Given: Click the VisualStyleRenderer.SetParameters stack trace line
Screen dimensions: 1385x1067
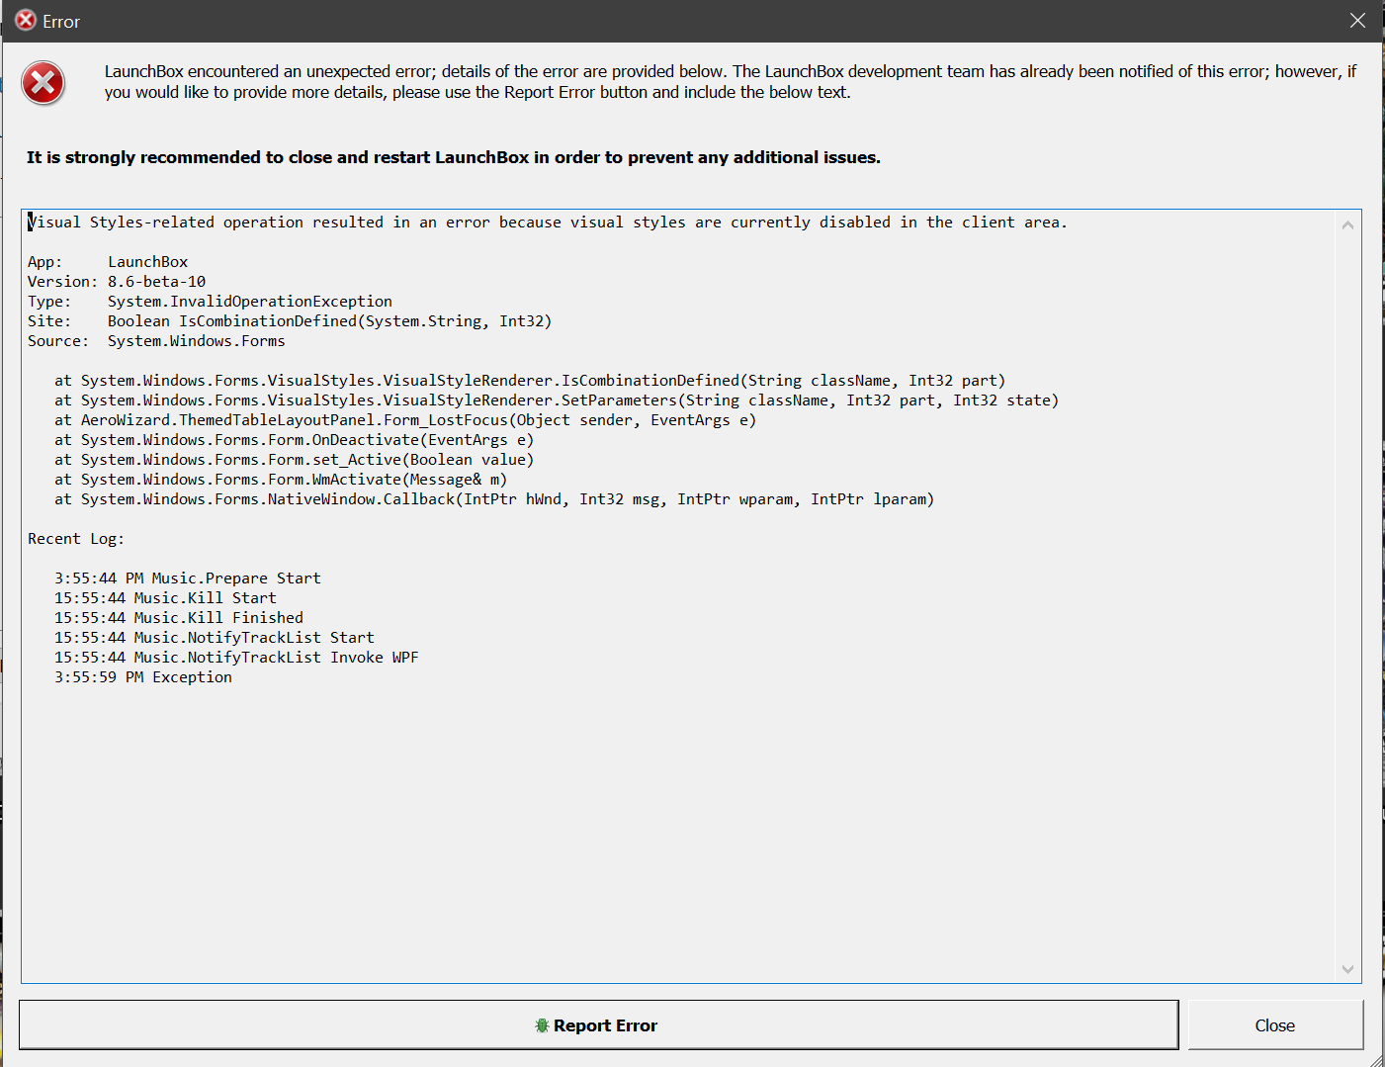Looking at the screenshot, I should click(557, 400).
